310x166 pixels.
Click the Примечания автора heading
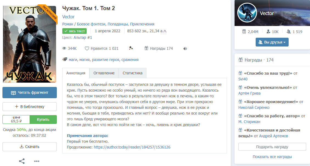(x=88, y=136)
